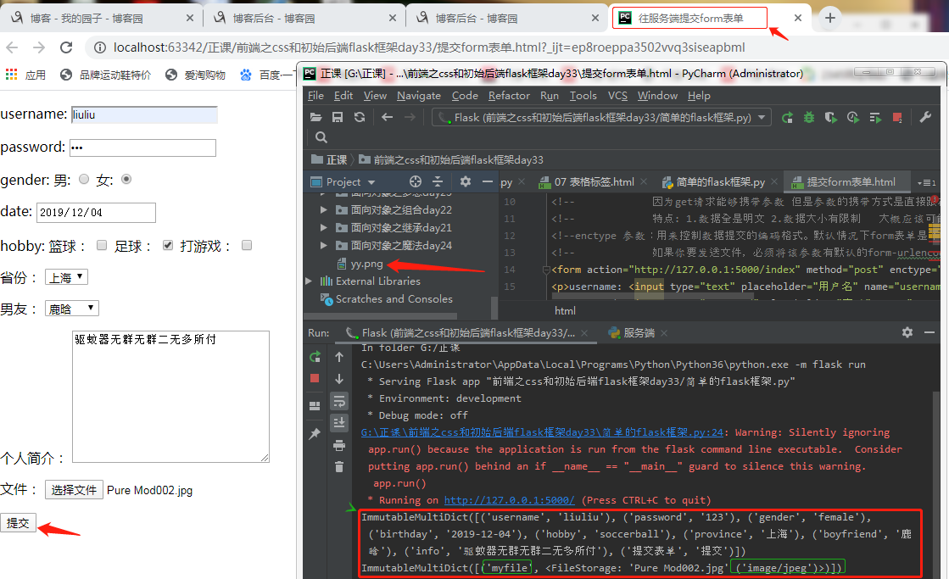Expand the 面向对象之继承day21 folder
The width and height of the screenshot is (949, 579).
point(324,227)
